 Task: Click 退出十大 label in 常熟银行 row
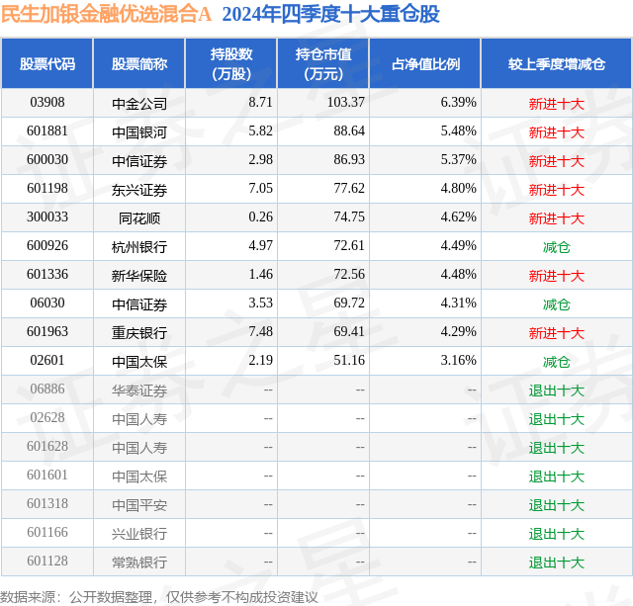556,562
